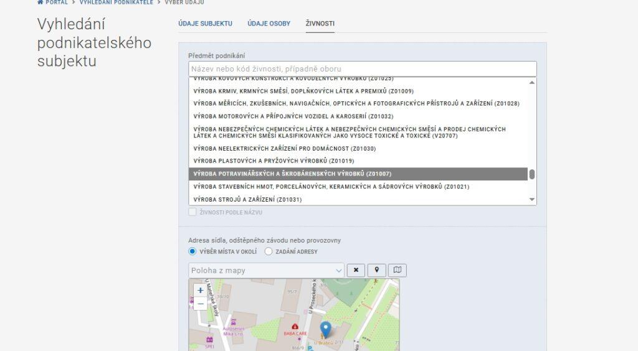This screenshot has height=351, width=638.
Task: Click the blue location pin on the map
Action: coord(325,329)
